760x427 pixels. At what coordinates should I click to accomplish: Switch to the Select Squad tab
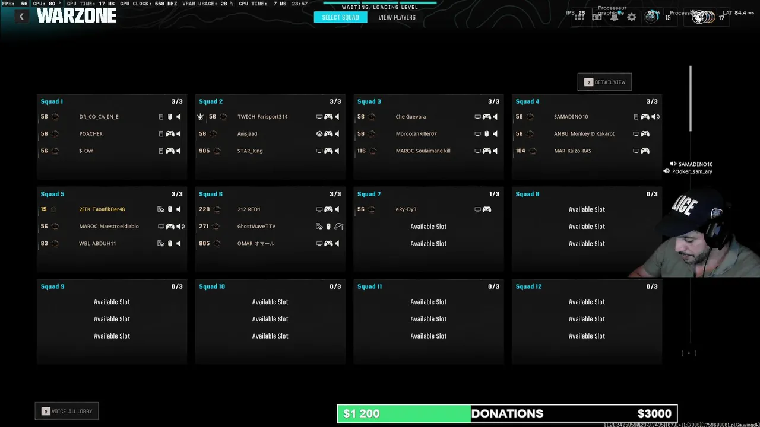click(340, 17)
